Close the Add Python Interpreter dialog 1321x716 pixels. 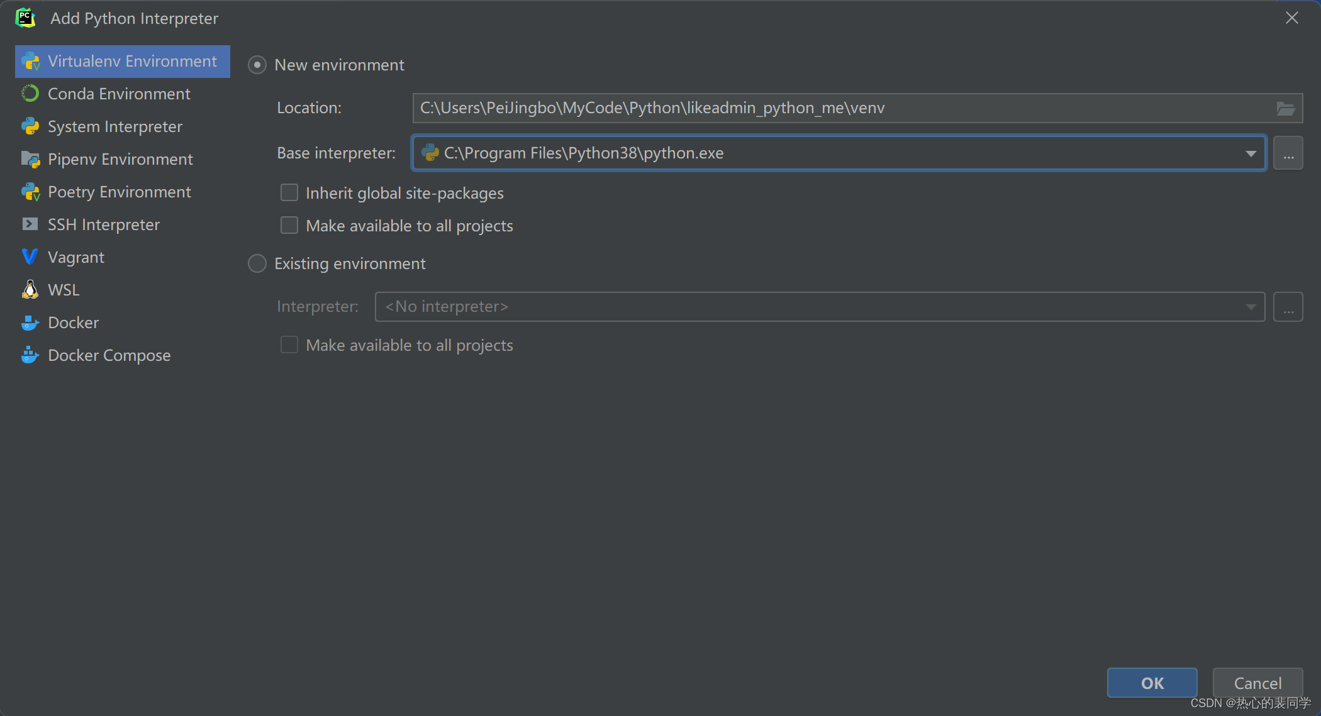click(x=1291, y=18)
